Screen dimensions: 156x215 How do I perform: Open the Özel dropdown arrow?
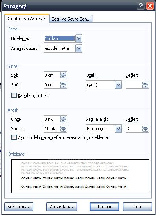118,85
